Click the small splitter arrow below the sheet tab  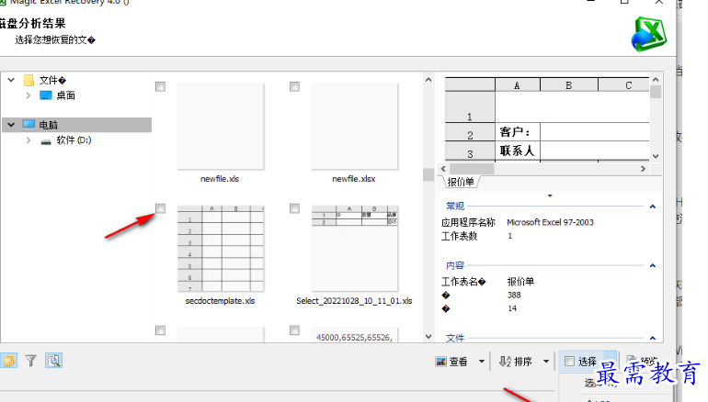(550, 195)
